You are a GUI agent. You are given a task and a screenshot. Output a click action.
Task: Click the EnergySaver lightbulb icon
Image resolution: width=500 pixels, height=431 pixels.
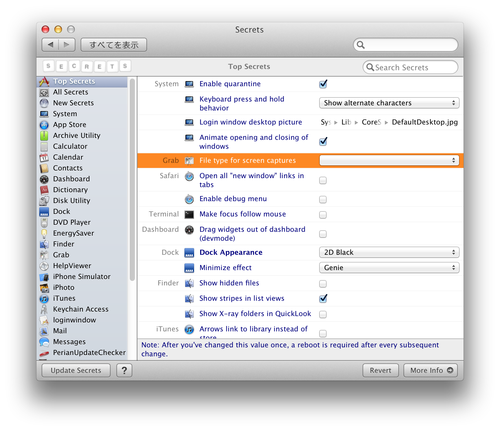44,234
